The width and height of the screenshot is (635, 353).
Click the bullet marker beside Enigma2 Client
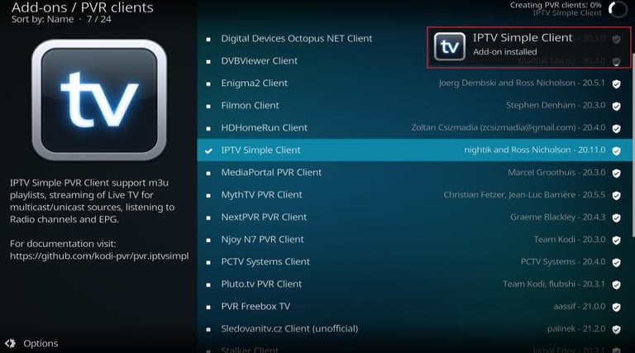pyautogui.click(x=208, y=83)
